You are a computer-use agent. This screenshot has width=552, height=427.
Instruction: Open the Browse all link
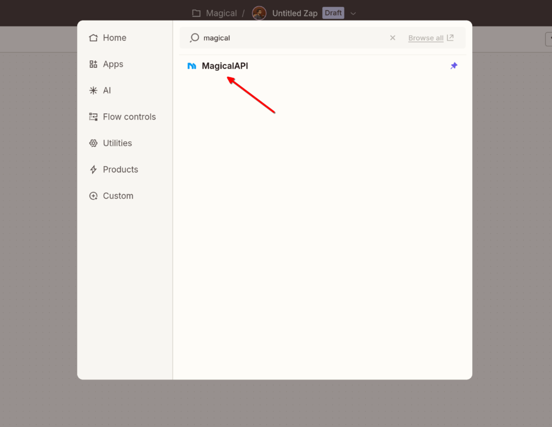click(x=426, y=38)
